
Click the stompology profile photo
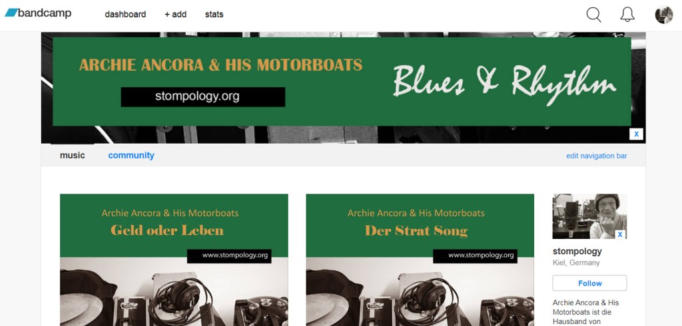(x=589, y=216)
